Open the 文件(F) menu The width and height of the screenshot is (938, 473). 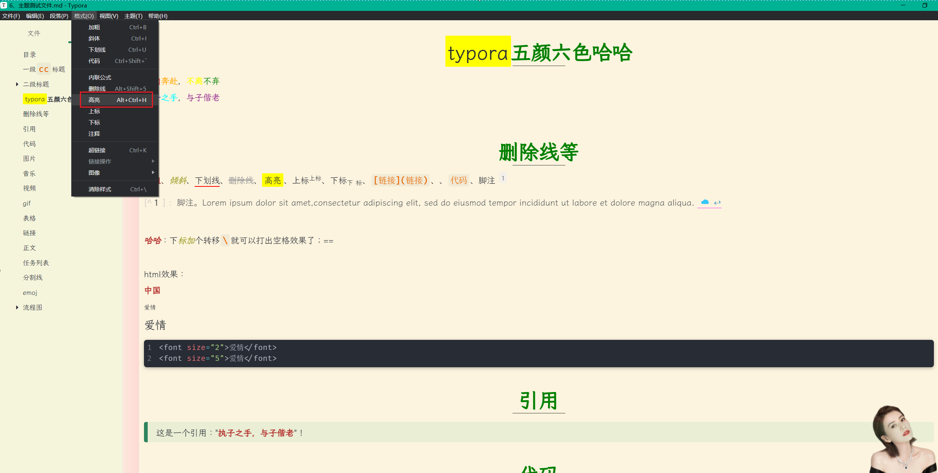point(11,16)
